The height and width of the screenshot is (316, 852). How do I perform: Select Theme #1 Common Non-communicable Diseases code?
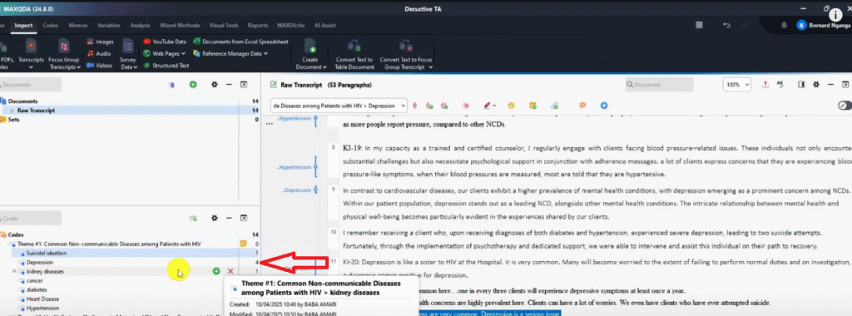point(109,244)
